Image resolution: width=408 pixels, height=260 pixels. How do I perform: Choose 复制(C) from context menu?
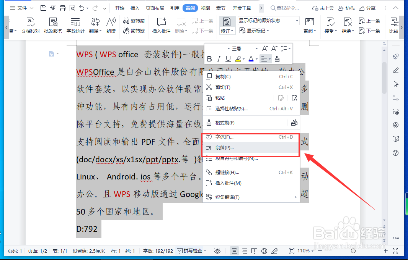click(251, 76)
